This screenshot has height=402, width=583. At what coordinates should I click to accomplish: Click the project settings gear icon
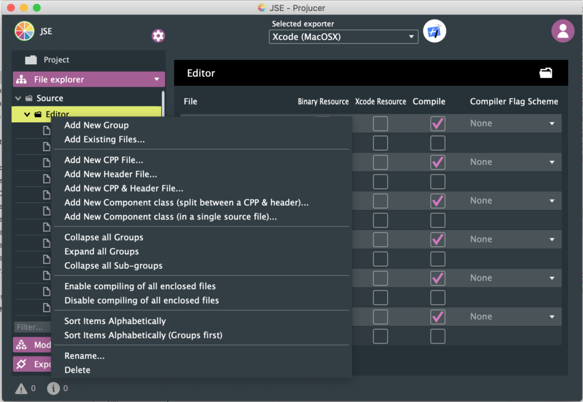click(x=158, y=36)
